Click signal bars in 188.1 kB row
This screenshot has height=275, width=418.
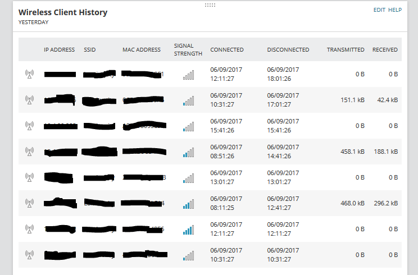pos(188,153)
